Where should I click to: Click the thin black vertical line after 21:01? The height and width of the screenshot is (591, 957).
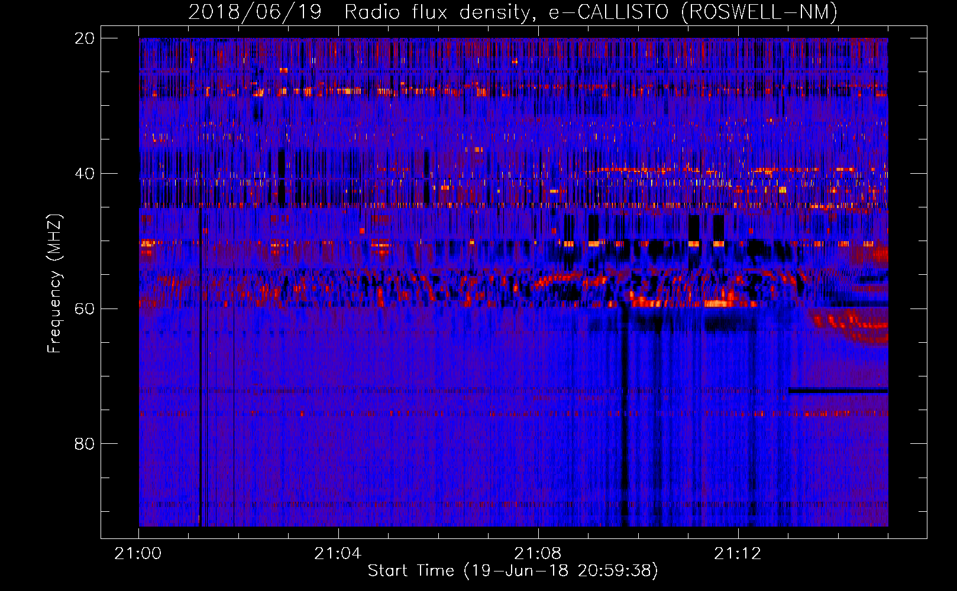[201, 366]
